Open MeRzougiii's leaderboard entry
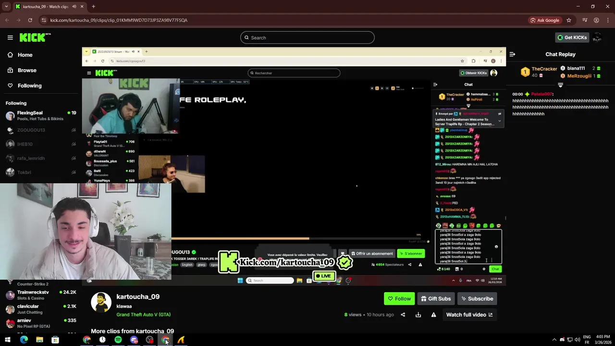 point(580,76)
